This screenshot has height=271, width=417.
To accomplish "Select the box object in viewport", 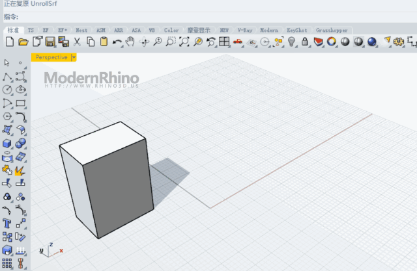I will tap(106, 180).
